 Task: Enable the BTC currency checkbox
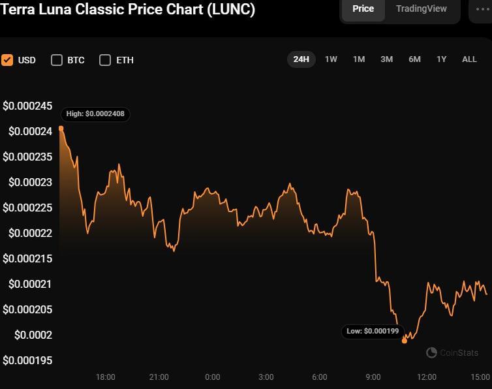click(57, 60)
